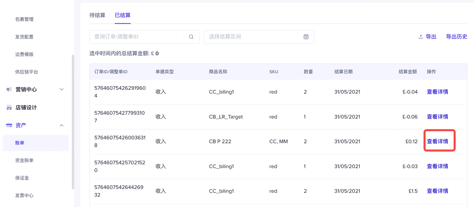View details for CB_LR_Target order
474x207 pixels.
tap(437, 117)
